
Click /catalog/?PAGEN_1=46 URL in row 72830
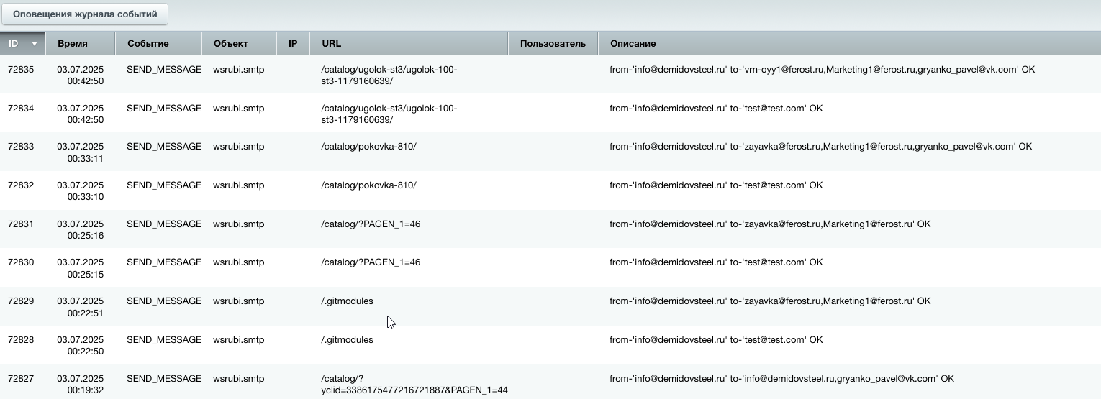pos(371,262)
